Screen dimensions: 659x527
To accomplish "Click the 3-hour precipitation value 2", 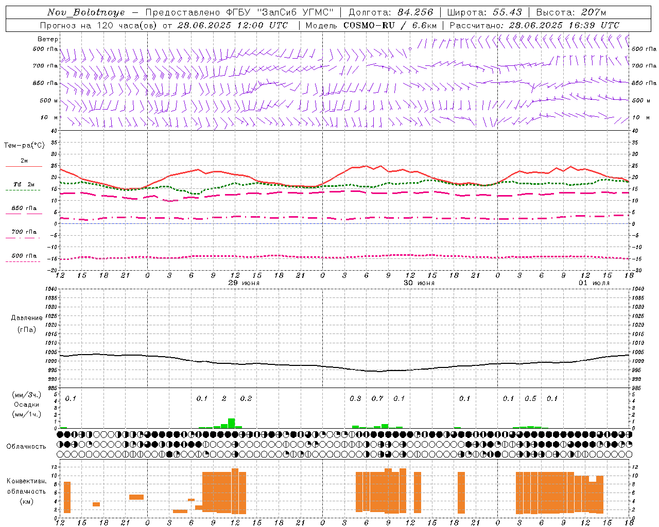I will click(224, 398).
